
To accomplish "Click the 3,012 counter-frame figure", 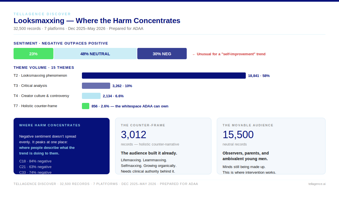I will tap(134, 135).
